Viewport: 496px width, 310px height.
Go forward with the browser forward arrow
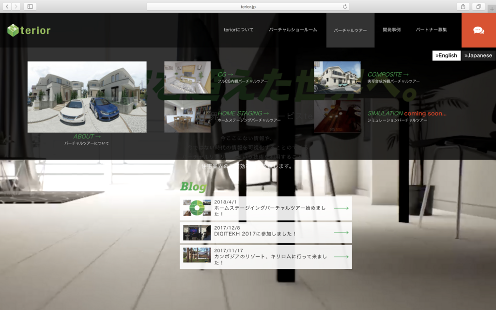coord(16,6)
